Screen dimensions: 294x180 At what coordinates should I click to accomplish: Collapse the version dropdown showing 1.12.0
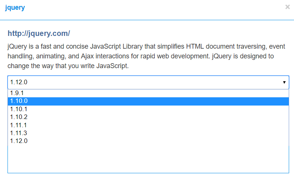pos(148,82)
